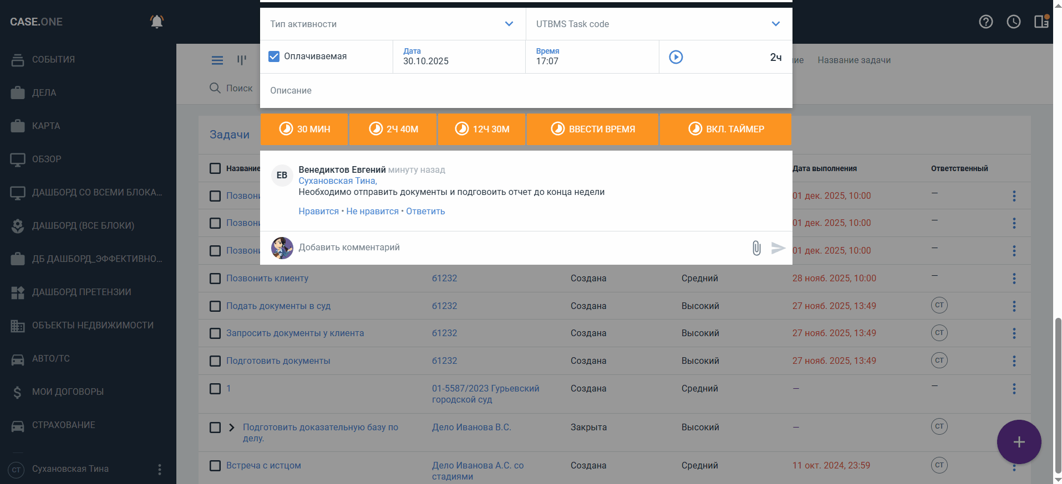This screenshot has width=1062, height=484.
Task: Expand the Подготовить доказательную базу subtasks
Action: pos(232,428)
